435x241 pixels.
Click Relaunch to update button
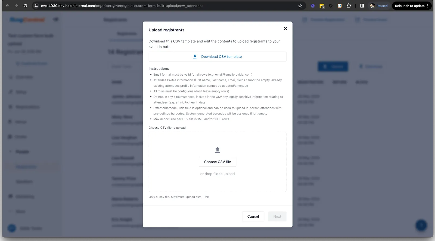409,6
